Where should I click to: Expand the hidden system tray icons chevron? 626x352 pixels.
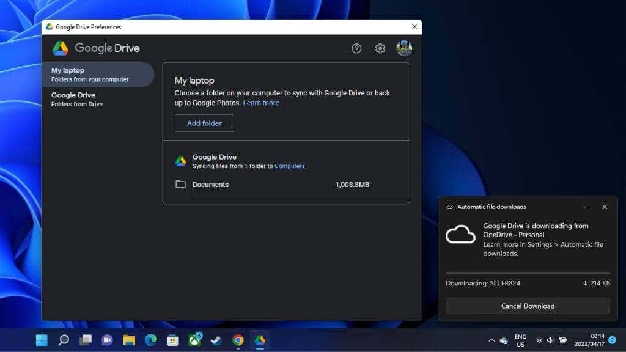pyautogui.click(x=492, y=340)
